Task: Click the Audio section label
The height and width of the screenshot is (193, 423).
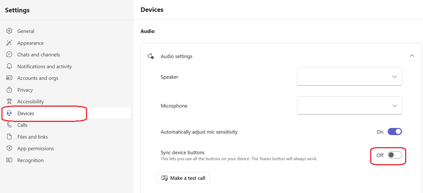Action: [148, 31]
